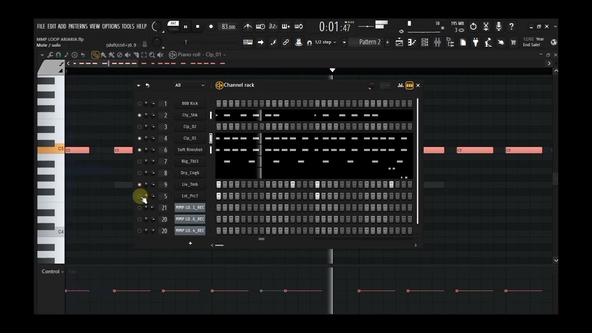Click the microphone one-click recording icon

(x=499, y=27)
